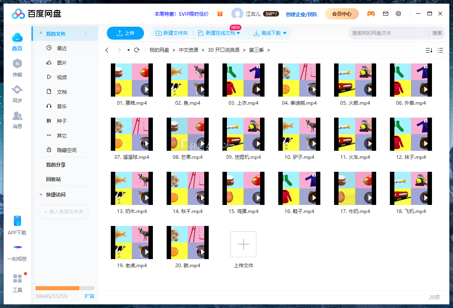Expand the 新建在线文档 dropdown
Image resolution: width=453 pixels, height=308 pixels.
[x=238, y=33]
